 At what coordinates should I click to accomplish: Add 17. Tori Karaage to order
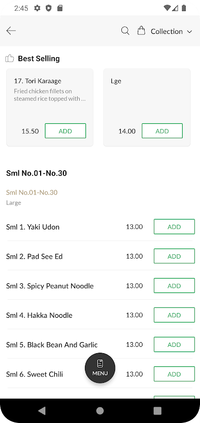(65, 131)
